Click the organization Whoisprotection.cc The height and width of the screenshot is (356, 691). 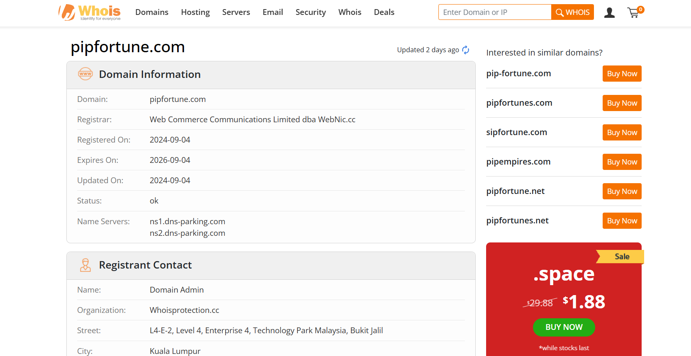(x=185, y=310)
